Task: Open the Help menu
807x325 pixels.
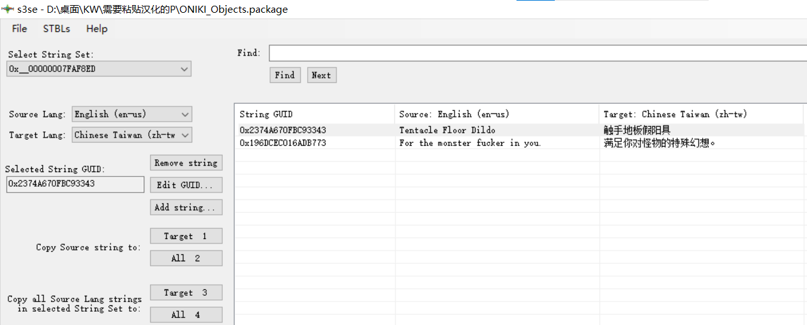Action: pyautogui.click(x=96, y=29)
